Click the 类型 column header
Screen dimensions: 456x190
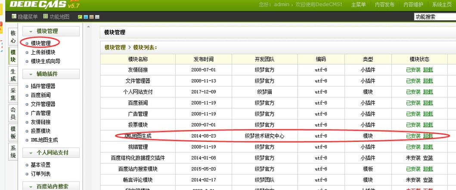(368, 59)
